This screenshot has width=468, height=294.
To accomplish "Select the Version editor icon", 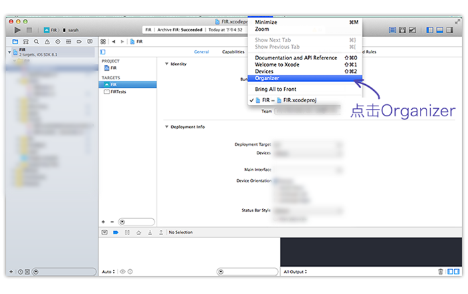I will (413, 30).
